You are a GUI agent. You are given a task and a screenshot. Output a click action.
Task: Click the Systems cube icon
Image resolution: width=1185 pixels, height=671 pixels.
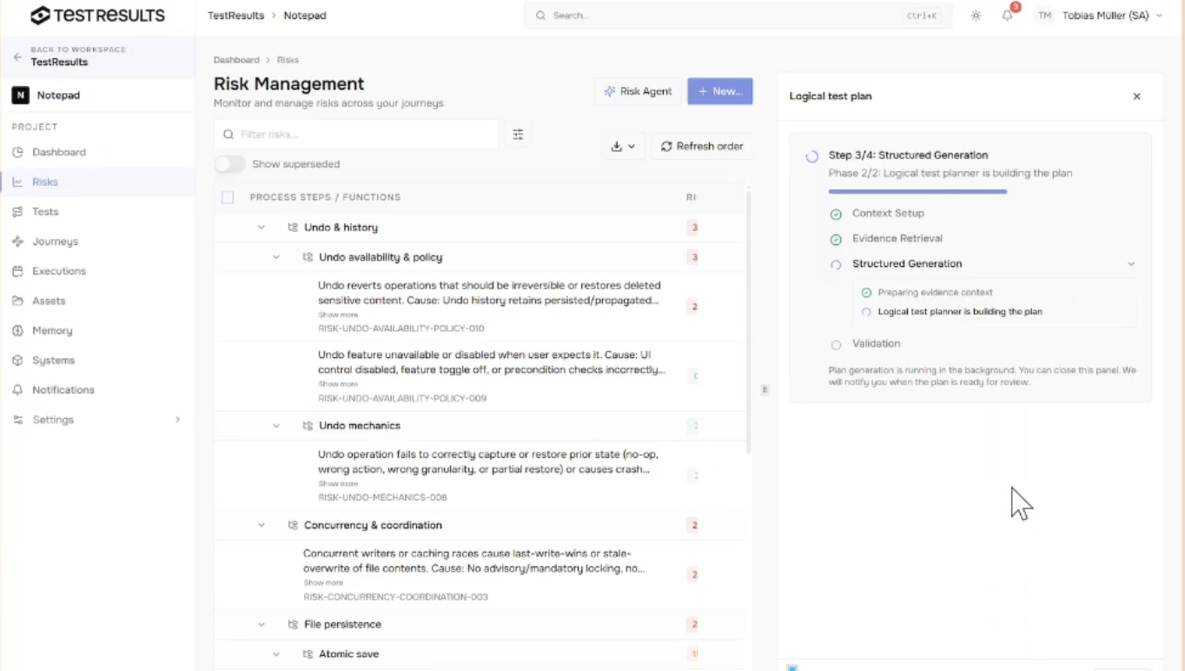point(17,360)
